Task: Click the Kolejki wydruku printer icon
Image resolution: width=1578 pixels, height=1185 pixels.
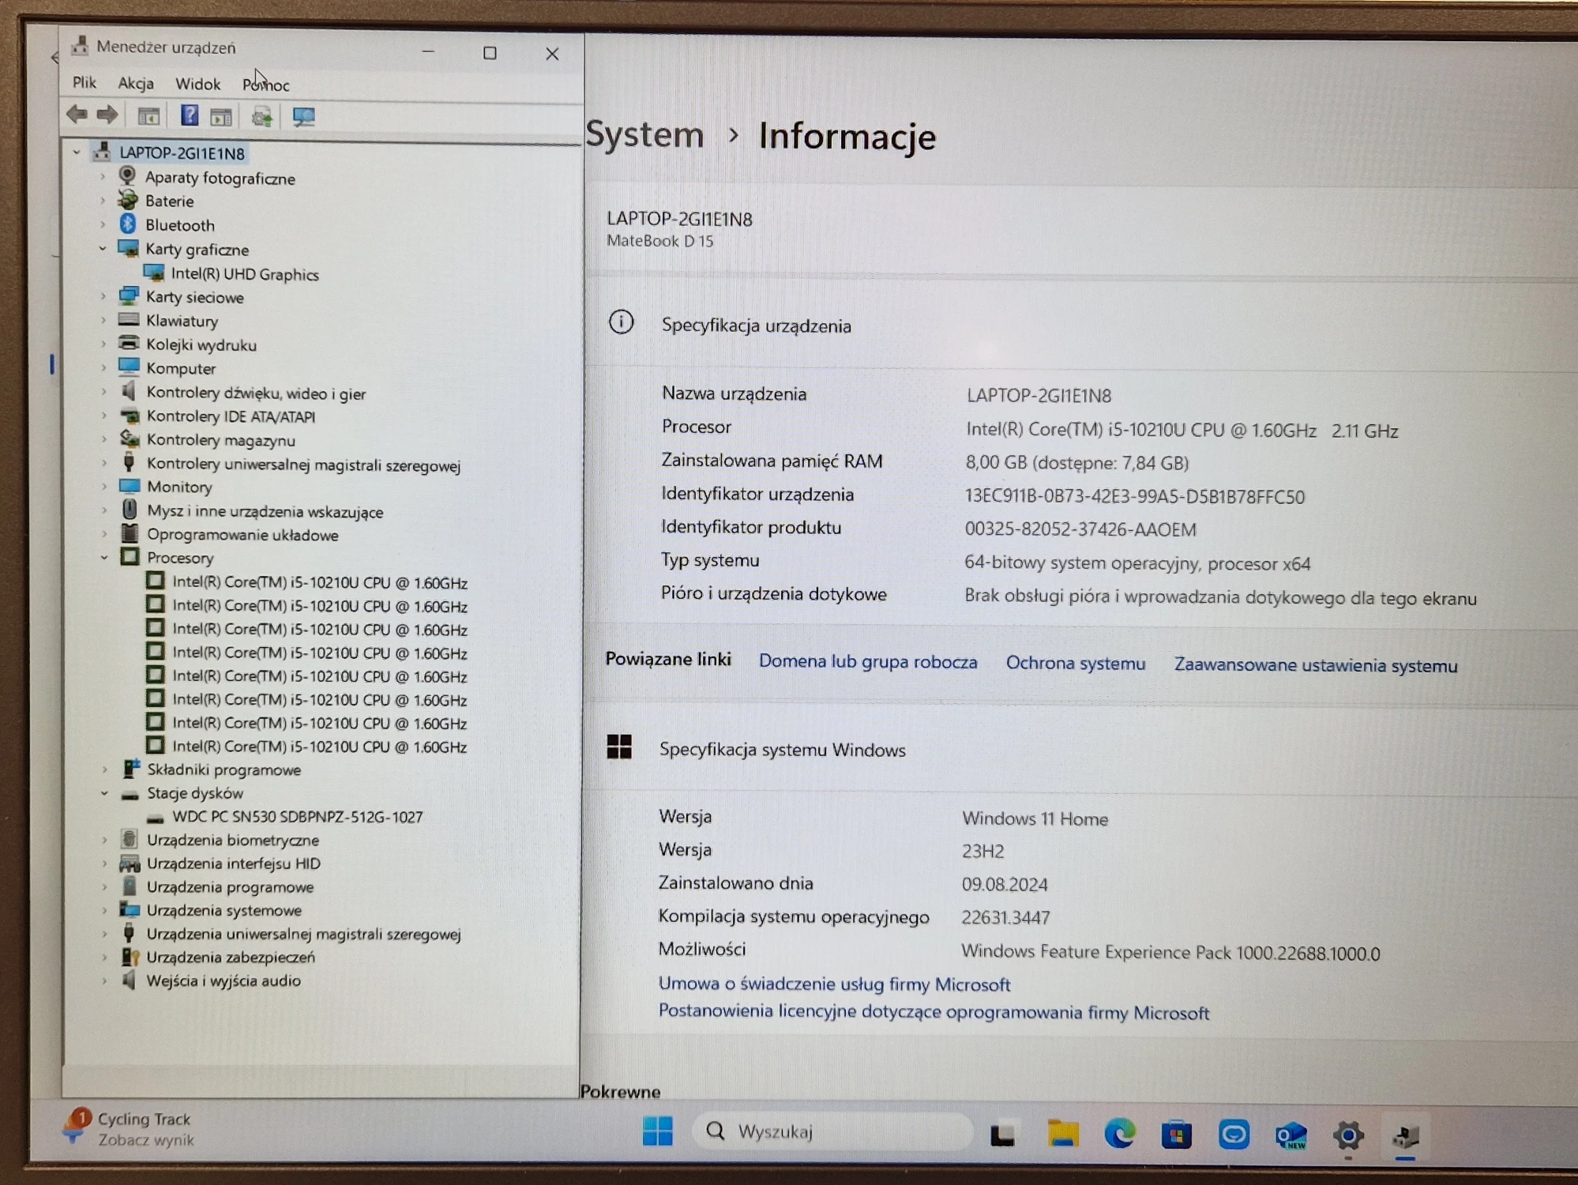Action: pos(129,344)
